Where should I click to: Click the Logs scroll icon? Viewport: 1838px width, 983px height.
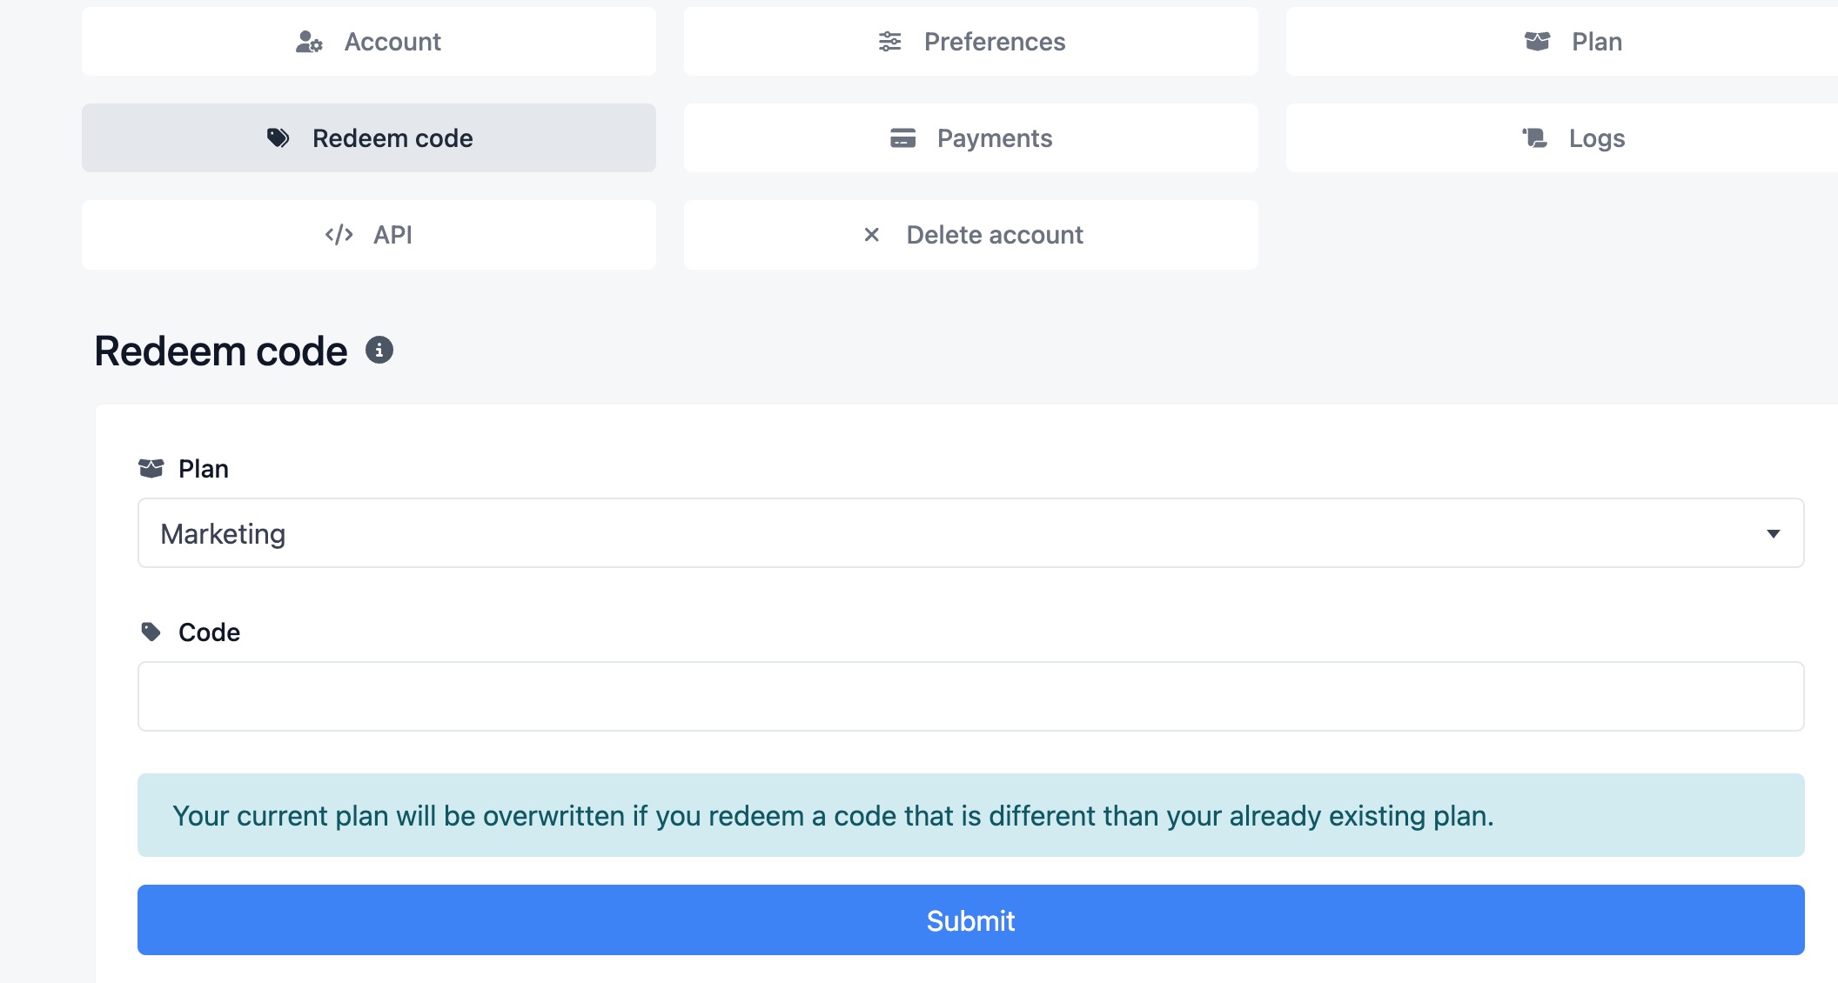(x=1534, y=138)
